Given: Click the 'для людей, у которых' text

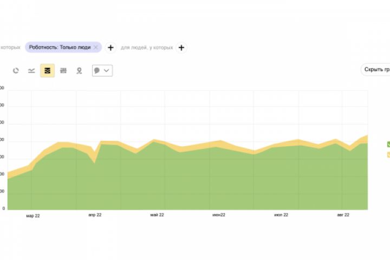Looking at the screenshot, I should [147, 48].
